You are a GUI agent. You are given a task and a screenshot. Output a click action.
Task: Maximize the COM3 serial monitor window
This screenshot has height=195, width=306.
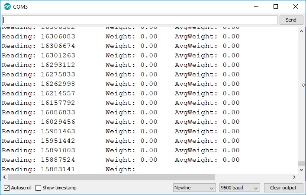[276, 6]
